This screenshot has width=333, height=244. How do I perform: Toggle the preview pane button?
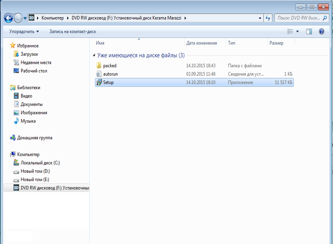click(309, 32)
